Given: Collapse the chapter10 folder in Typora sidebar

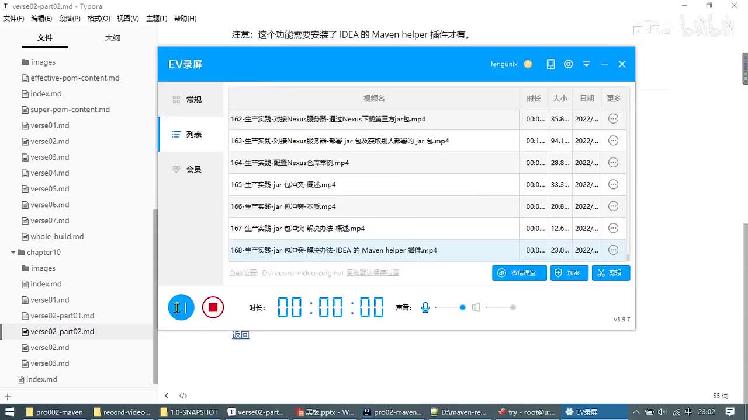Looking at the screenshot, I should coord(13,253).
